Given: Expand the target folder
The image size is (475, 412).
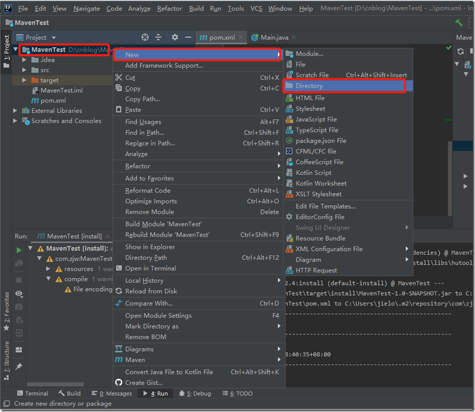Looking at the screenshot, I should pos(24,80).
